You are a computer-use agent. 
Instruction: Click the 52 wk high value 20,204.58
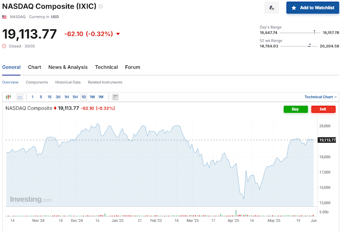coord(329,46)
